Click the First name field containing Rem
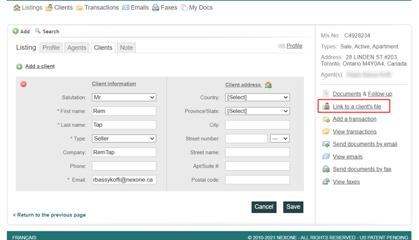The height and width of the screenshot is (240, 419). coord(124,111)
